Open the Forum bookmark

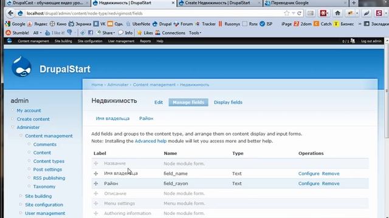(x=183, y=24)
